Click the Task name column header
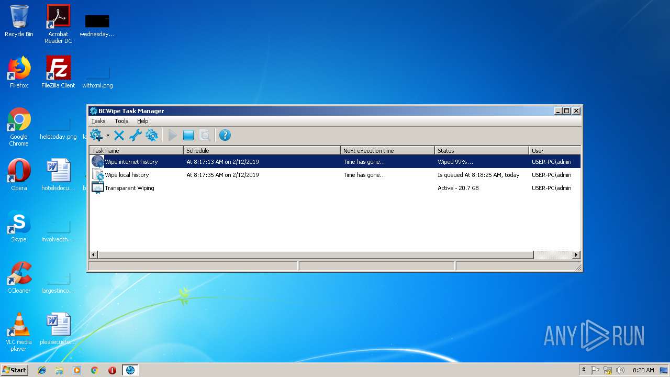This screenshot has width=670, height=377. pos(137,150)
